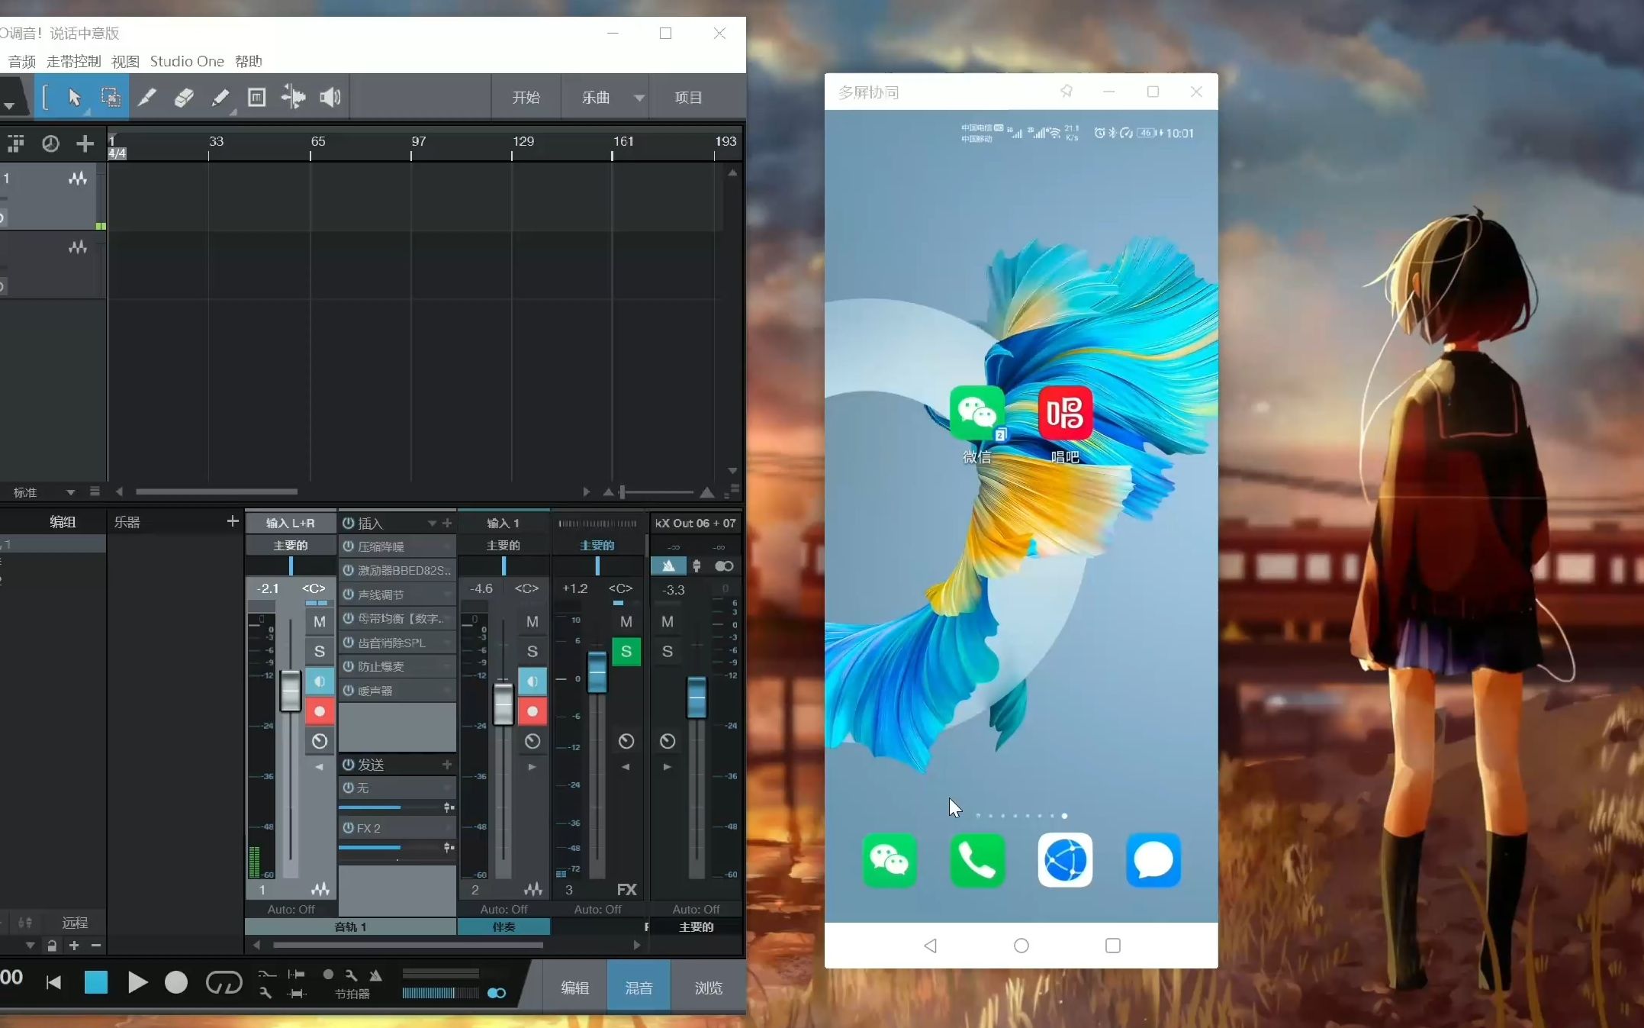Image resolution: width=1644 pixels, height=1028 pixels.
Task: Switch to the 浏览 tab
Action: click(x=709, y=988)
